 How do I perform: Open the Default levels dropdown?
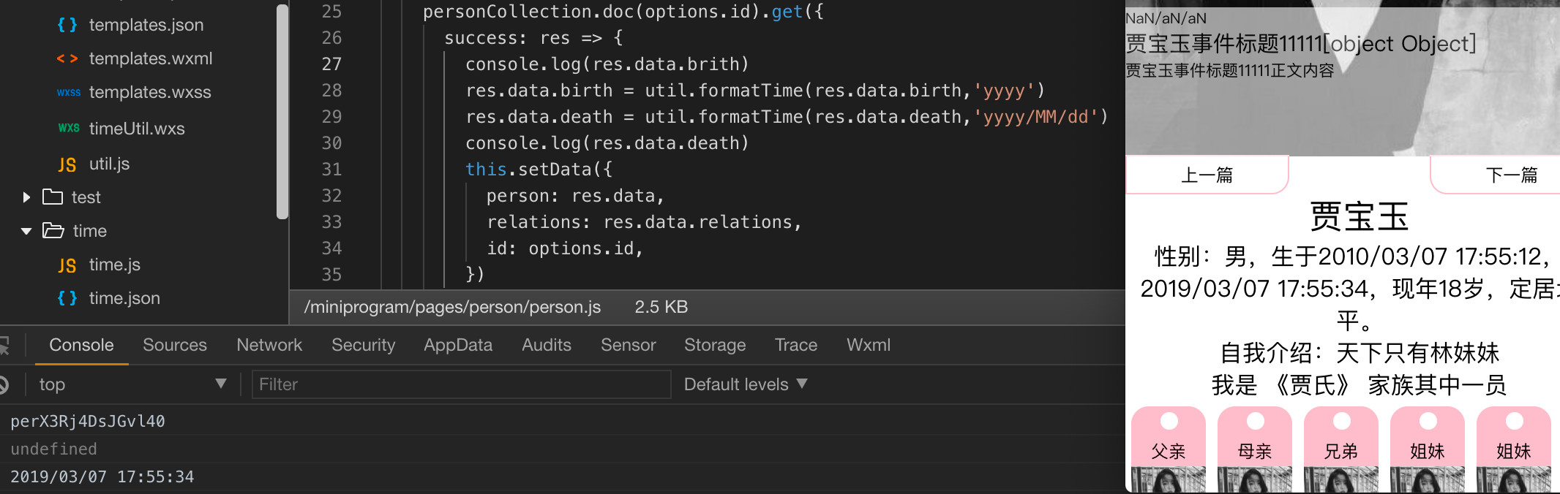click(x=745, y=384)
